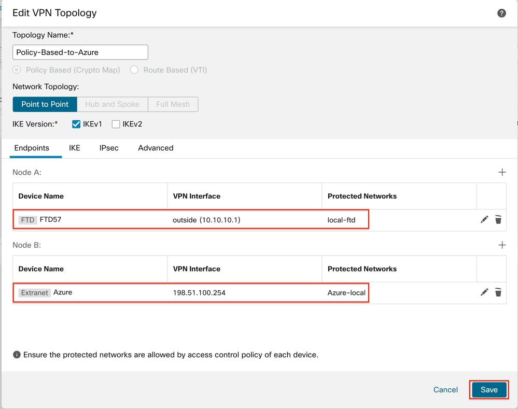The width and height of the screenshot is (518, 409).
Task: Choose Point to Point topology
Action: click(x=45, y=104)
